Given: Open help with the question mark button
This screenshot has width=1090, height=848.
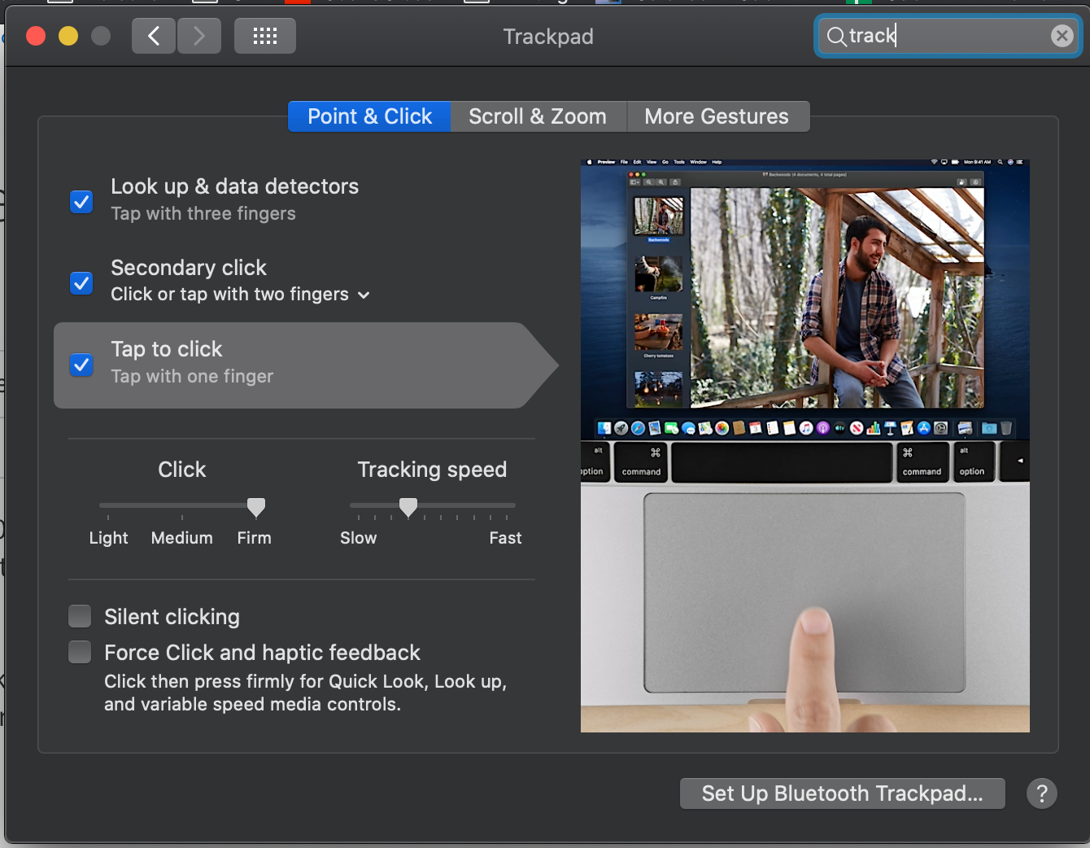Looking at the screenshot, I should click(1042, 793).
